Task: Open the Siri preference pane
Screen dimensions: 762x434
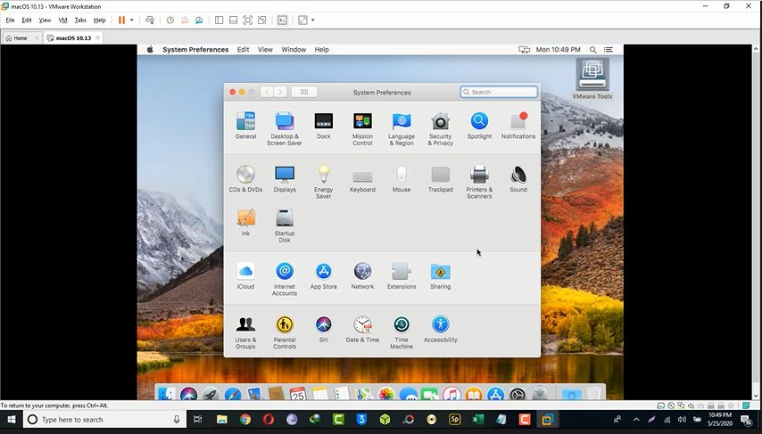Action: pos(324,329)
